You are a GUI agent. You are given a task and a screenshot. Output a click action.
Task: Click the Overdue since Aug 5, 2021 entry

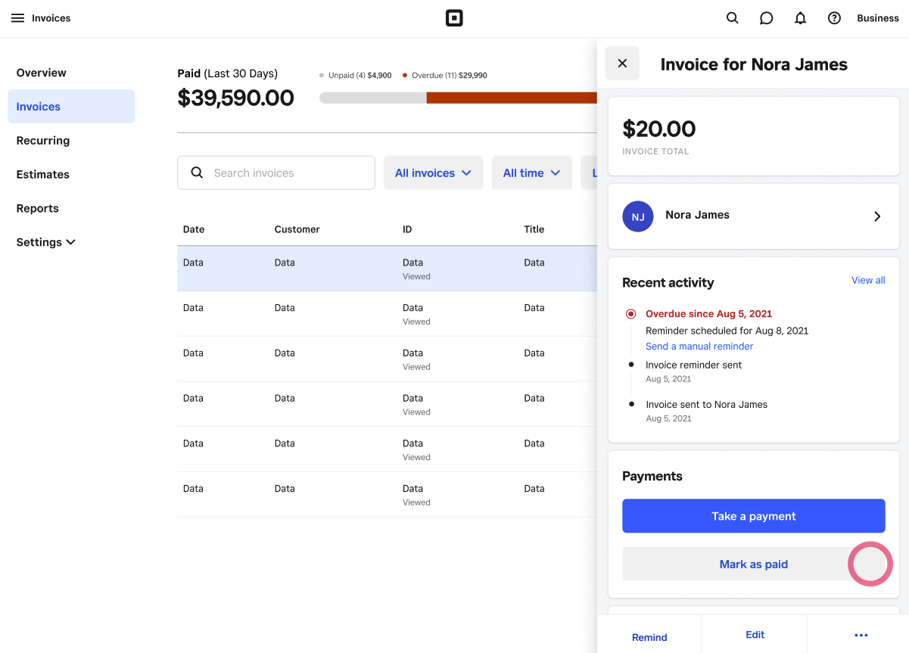(x=708, y=313)
